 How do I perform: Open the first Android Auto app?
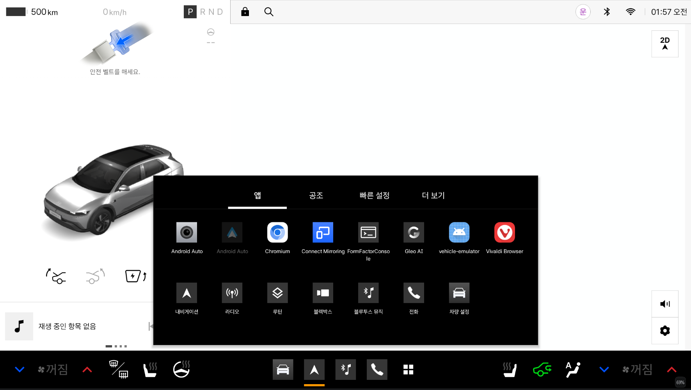pos(187,232)
